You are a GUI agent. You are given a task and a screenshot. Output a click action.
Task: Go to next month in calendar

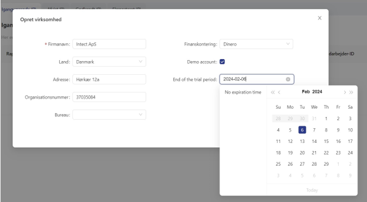pyautogui.click(x=345, y=92)
